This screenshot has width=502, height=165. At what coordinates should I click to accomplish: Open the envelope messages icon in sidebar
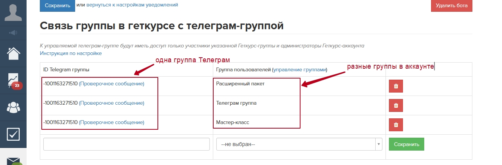[x=13, y=159]
